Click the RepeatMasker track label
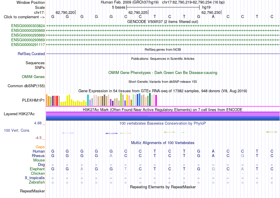 tap(32, 191)
